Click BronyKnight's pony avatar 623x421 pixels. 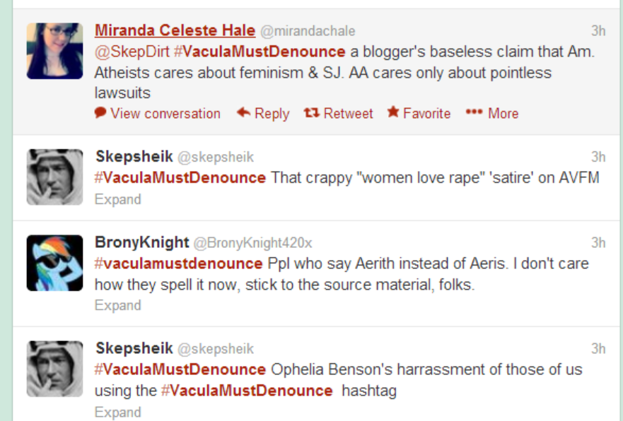click(54, 263)
